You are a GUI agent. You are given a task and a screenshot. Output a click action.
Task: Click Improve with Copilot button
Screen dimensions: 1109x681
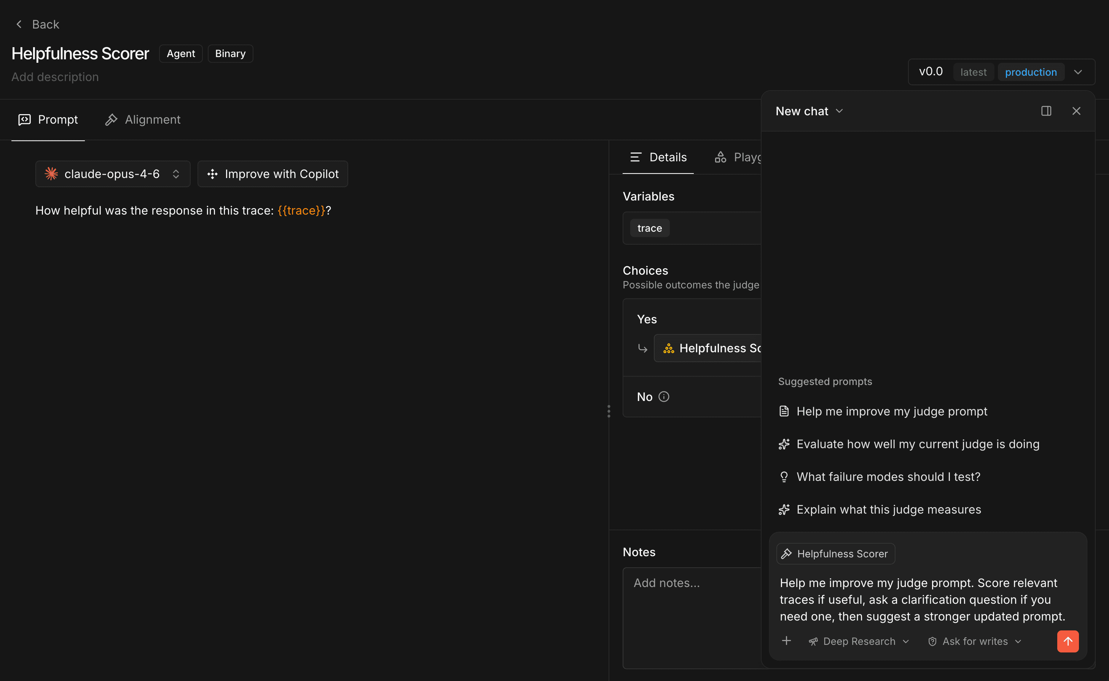(272, 174)
